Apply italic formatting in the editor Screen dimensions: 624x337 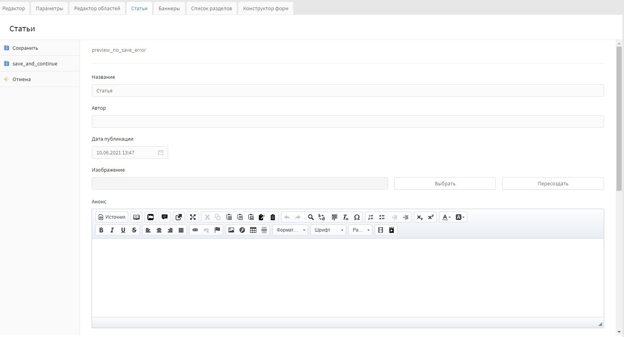click(x=112, y=230)
